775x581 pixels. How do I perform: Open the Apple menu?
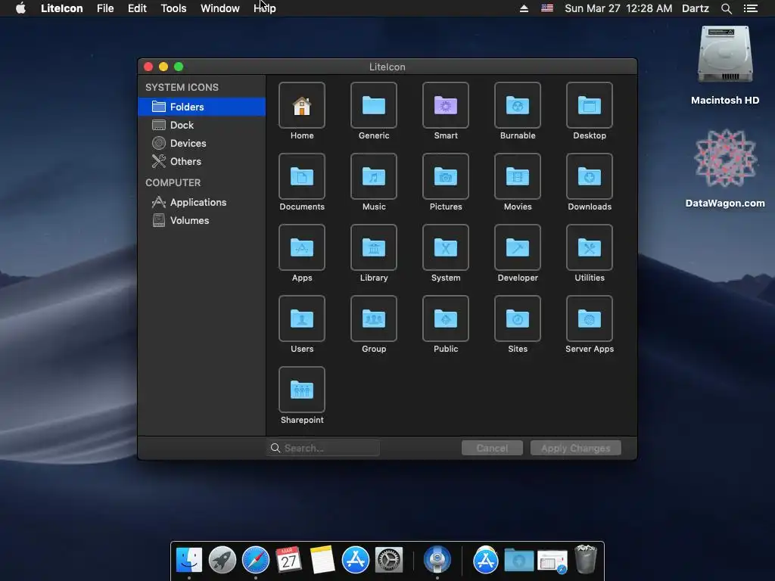coord(20,8)
